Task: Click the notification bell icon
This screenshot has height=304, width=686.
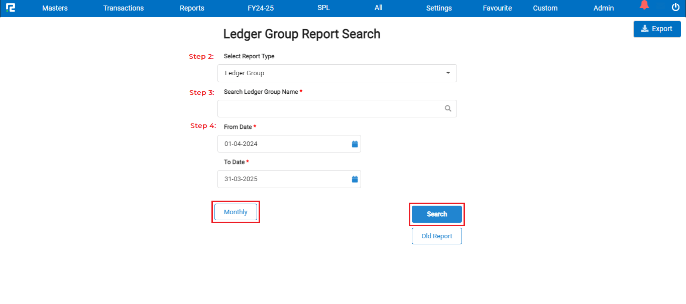Action: pyautogui.click(x=644, y=6)
